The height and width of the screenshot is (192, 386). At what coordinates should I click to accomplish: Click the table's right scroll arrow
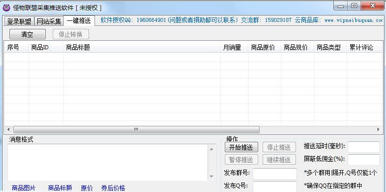(x=378, y=129)
